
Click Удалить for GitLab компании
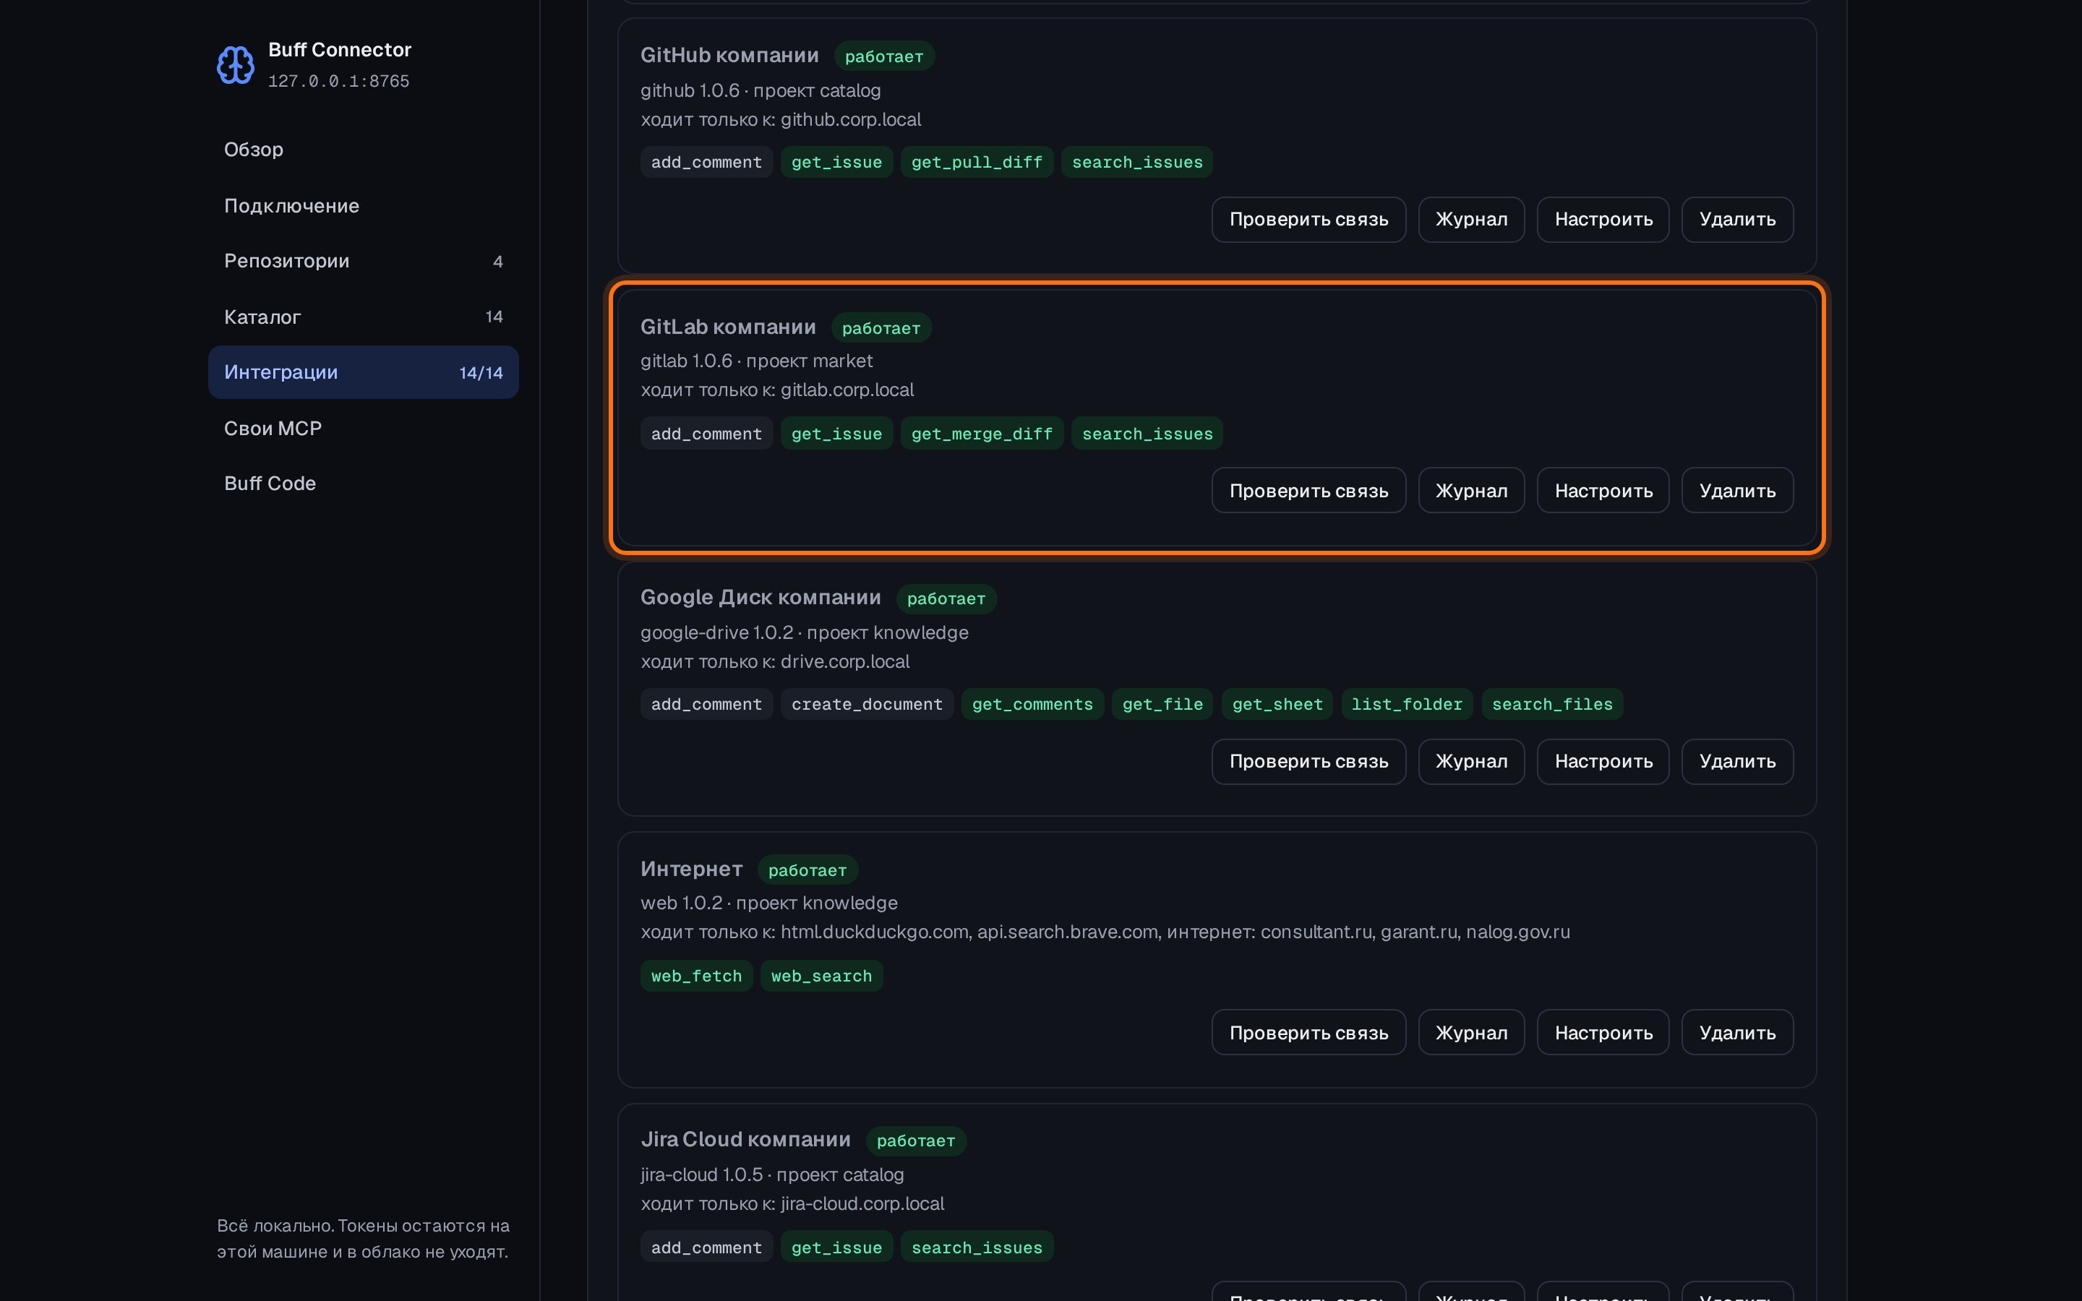pyautogui.click(x=1737, y=491)
